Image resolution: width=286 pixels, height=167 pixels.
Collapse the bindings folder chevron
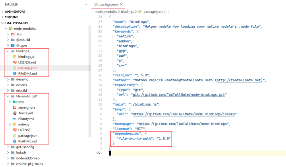[8, 51]
